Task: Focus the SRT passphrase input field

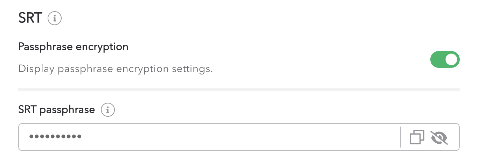Action: [x=210, y=137]
